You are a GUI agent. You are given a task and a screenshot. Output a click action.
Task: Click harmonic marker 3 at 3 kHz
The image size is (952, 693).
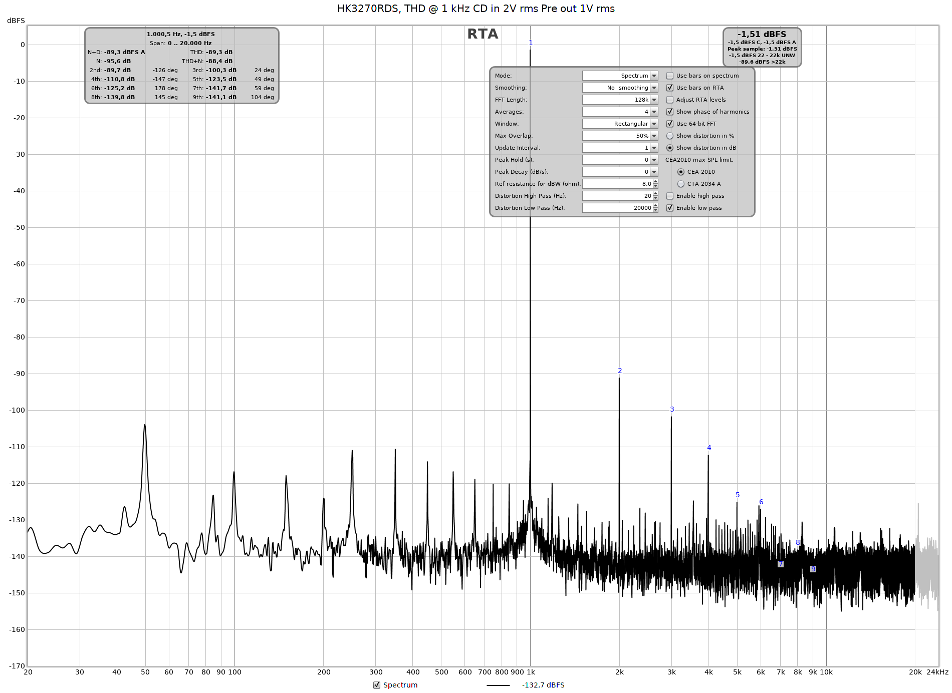coord(672,410)
